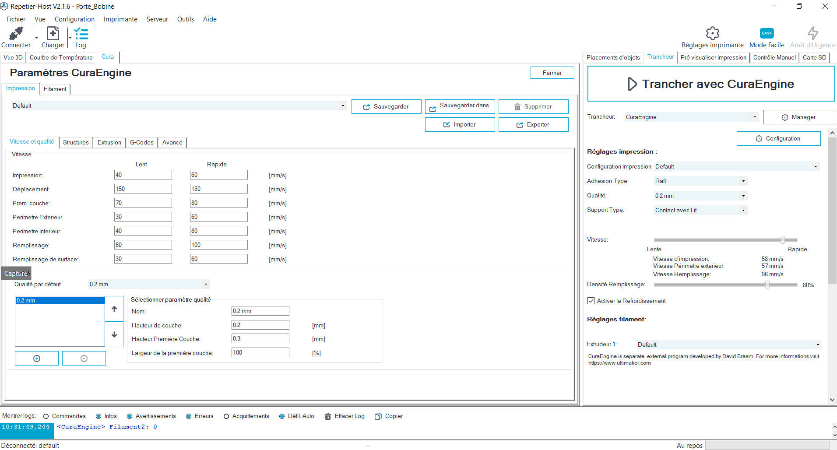The image size is (837, 450).
Task: Click the Exporter button
Action: [x=534, y=124]
